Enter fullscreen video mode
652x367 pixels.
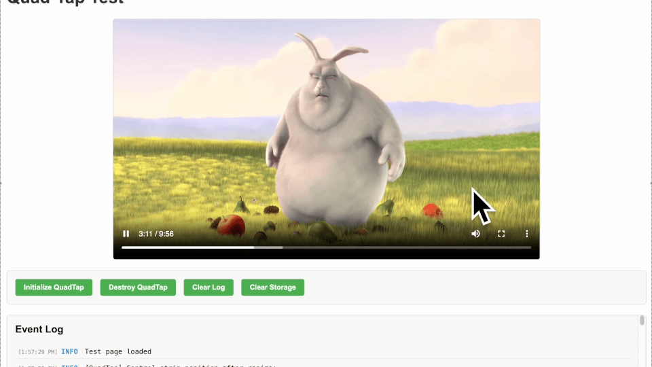(501, 234)
